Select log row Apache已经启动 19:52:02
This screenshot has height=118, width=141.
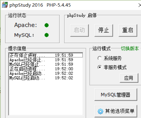point(46,73)
